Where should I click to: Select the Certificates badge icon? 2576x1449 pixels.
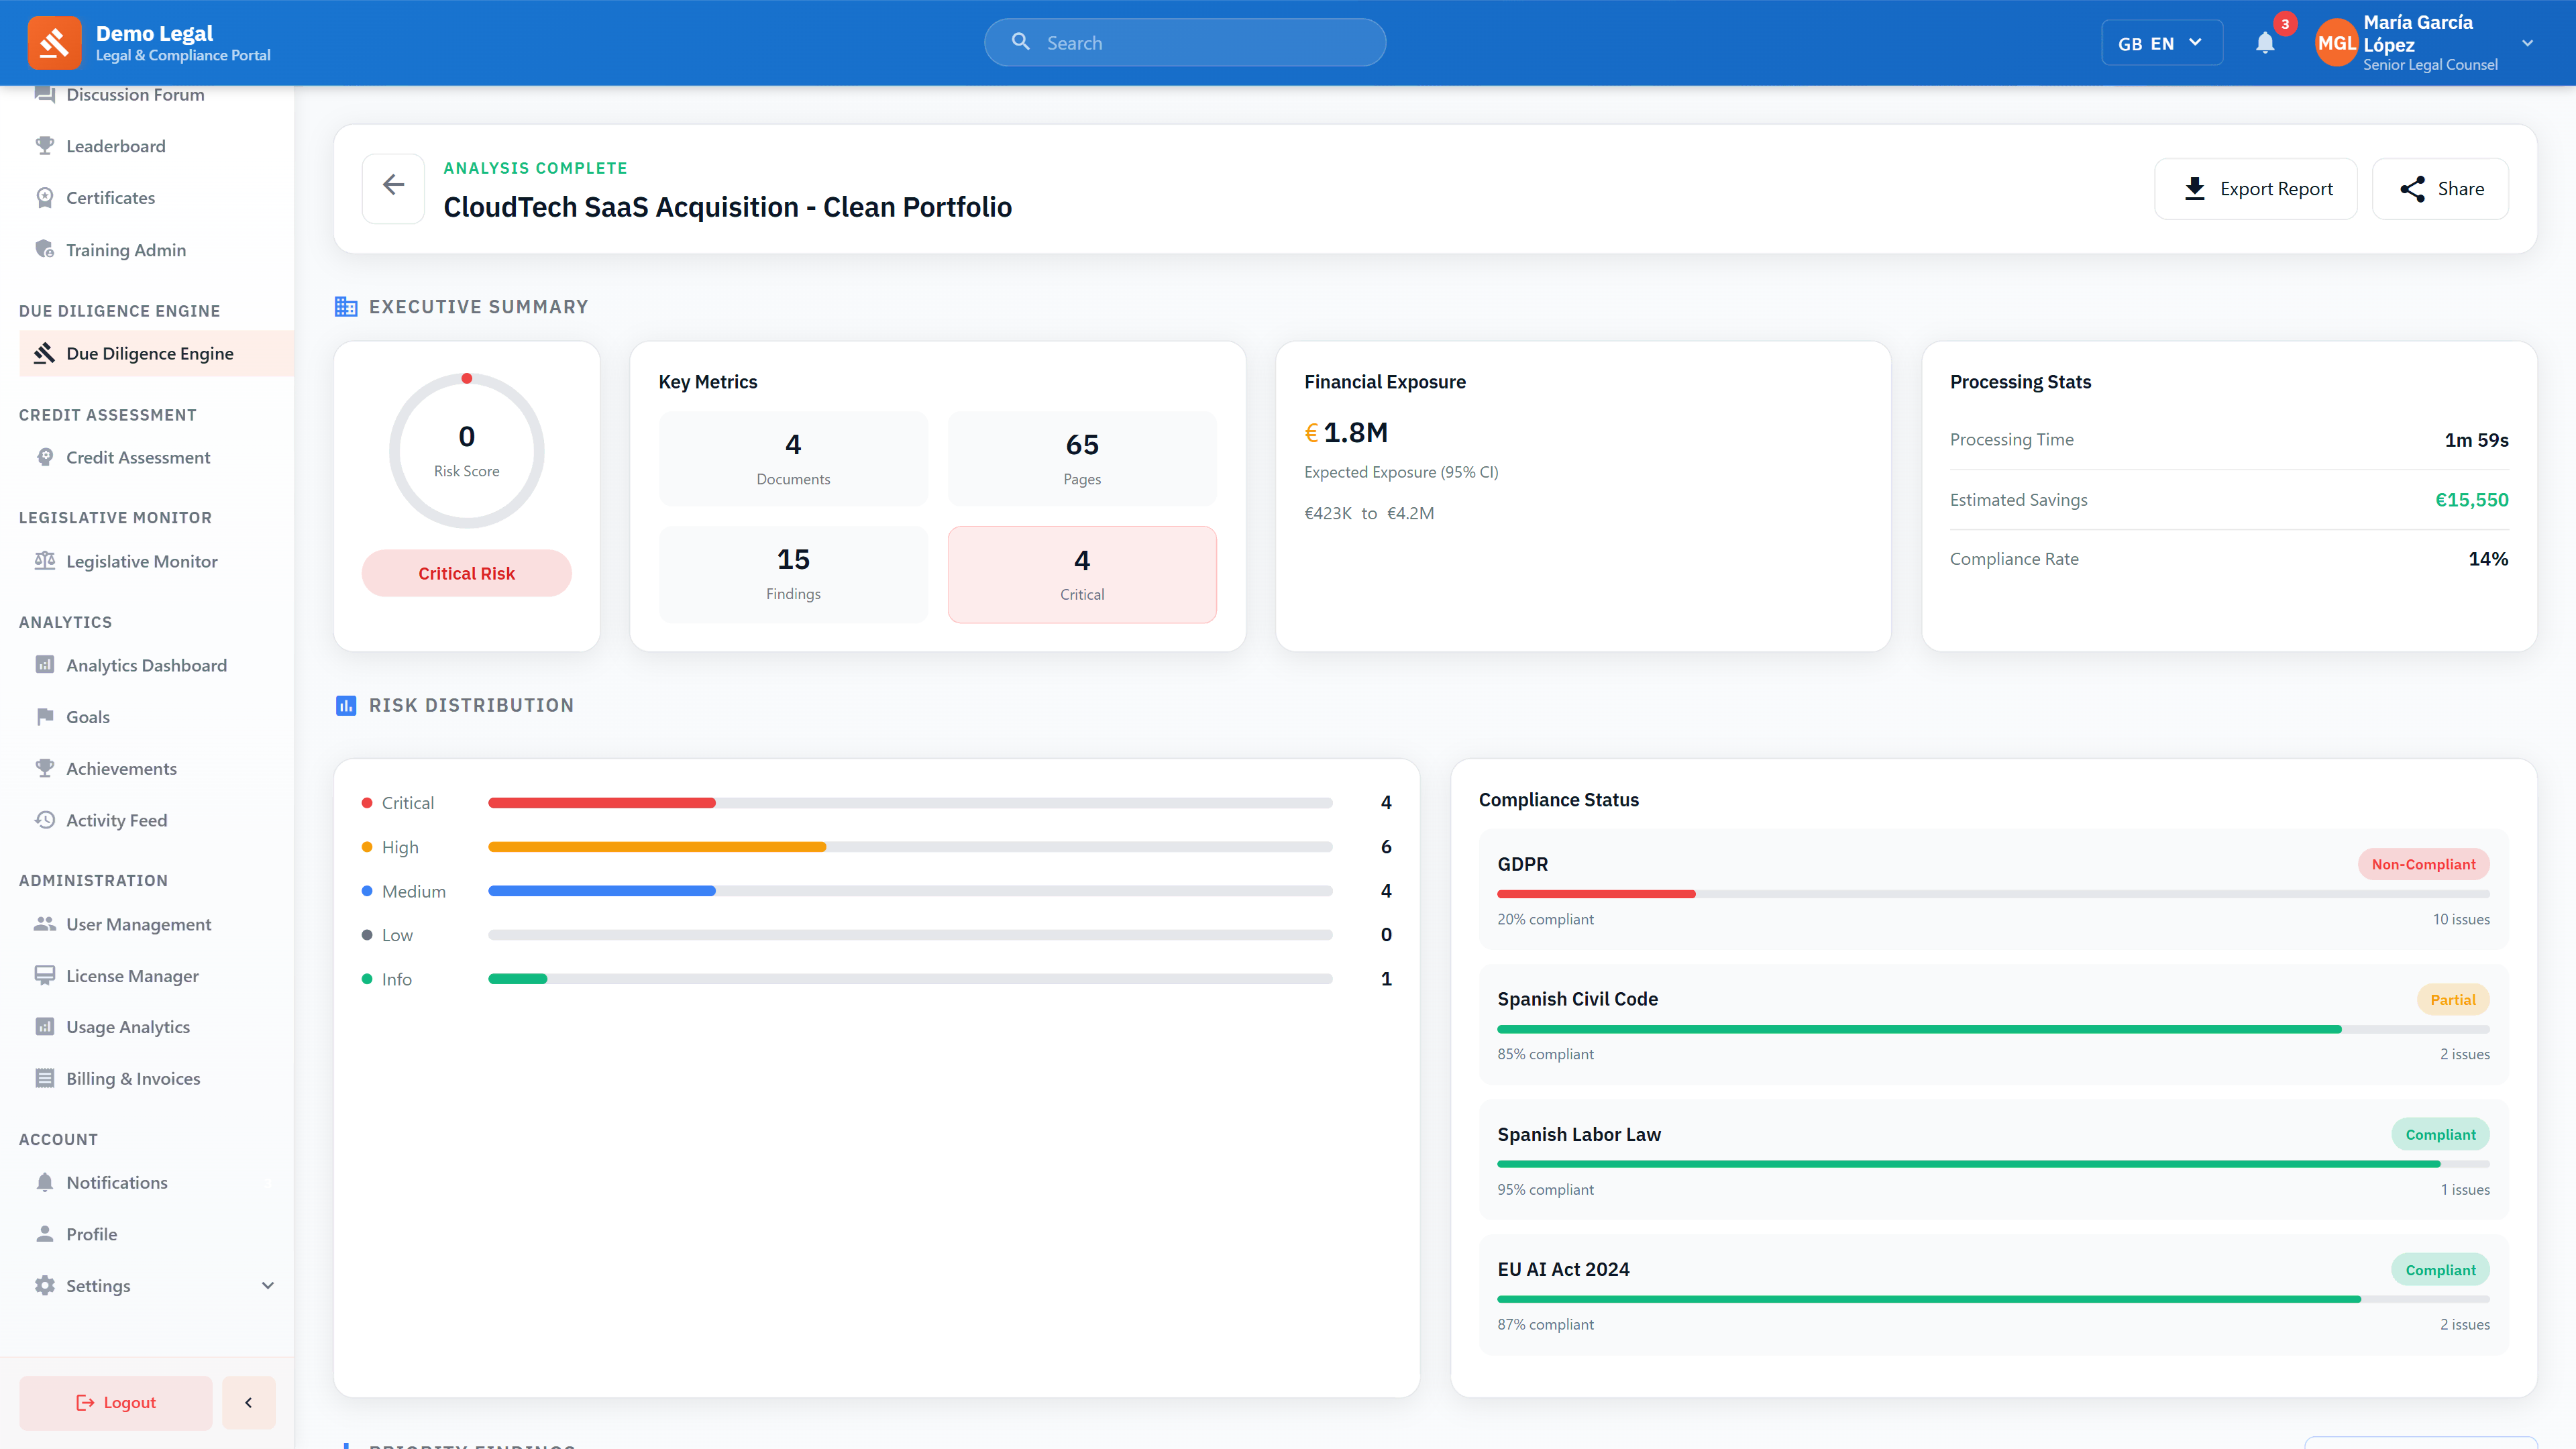pos(45,197)
